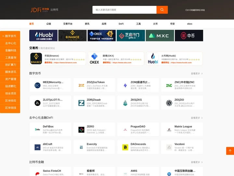Select 媒体资讯 in the sidebar
This screenshot has height=176, width=234.
point(10,72)
